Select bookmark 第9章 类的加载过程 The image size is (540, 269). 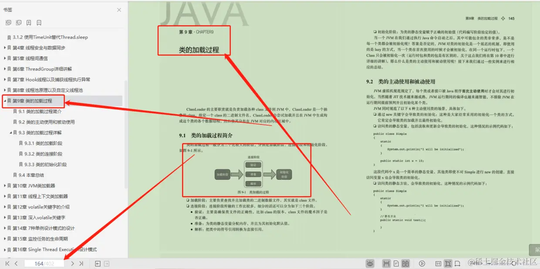[x=32, y=101]
